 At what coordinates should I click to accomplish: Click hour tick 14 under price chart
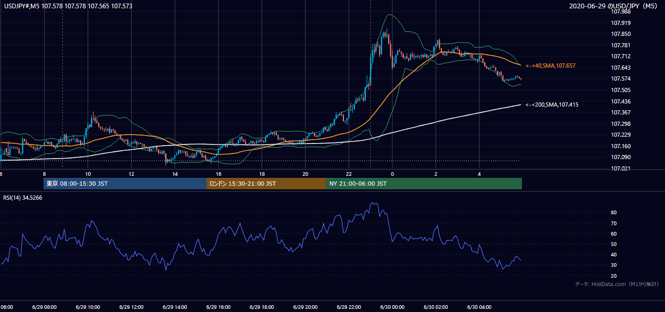(x=175, y=174)
